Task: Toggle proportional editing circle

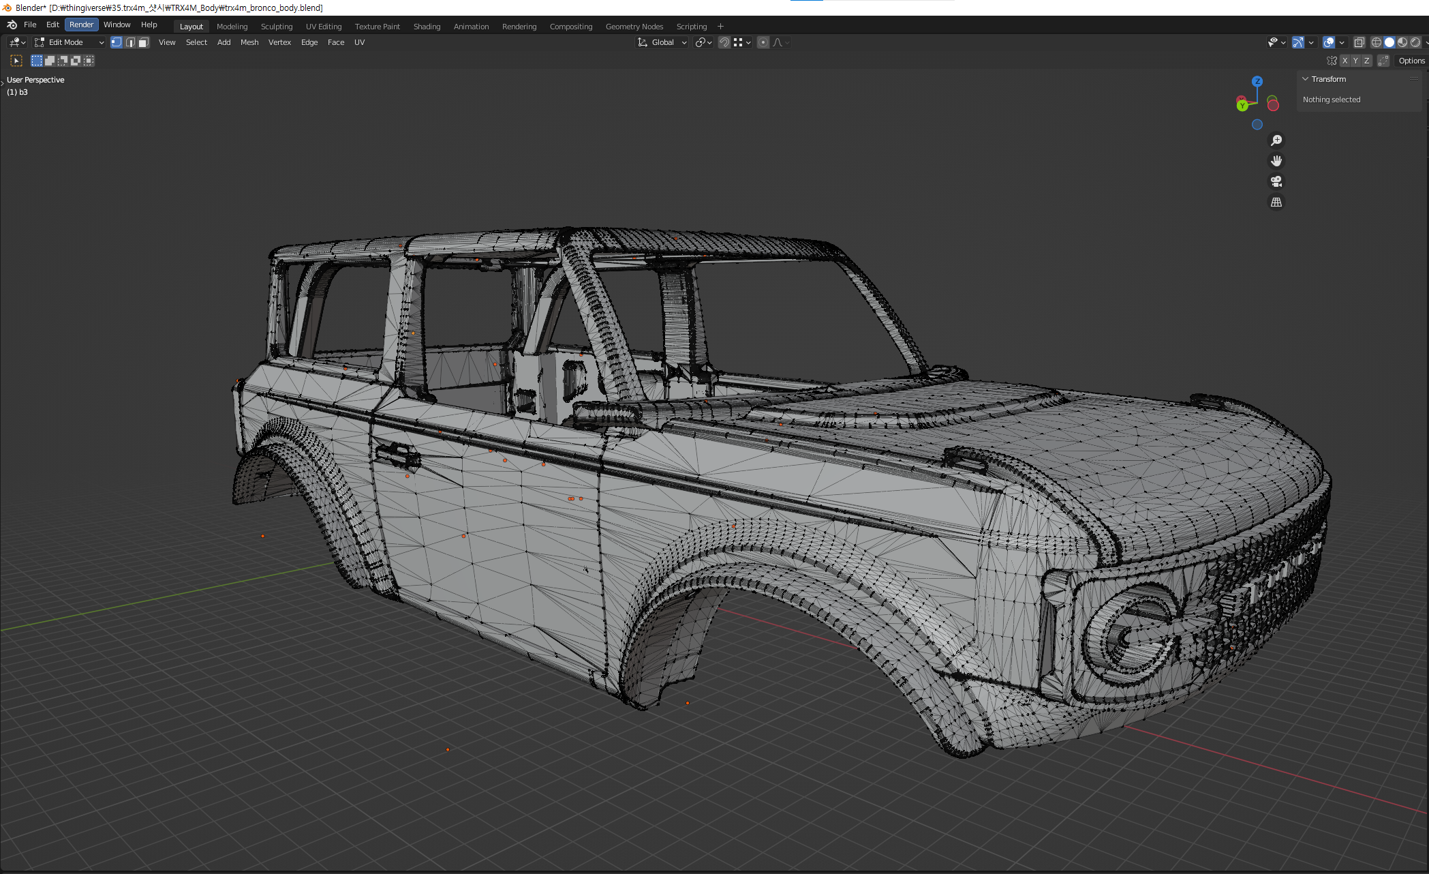Action: [763, 42]
